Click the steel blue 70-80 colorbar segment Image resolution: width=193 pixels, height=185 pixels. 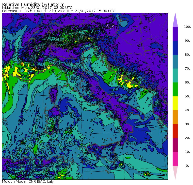(x=175, y=61)
